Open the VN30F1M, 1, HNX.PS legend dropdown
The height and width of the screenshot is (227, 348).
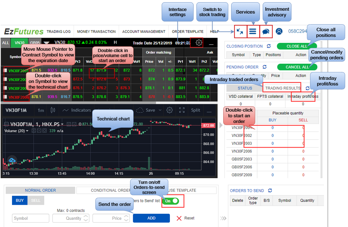[x=62, y=124]
